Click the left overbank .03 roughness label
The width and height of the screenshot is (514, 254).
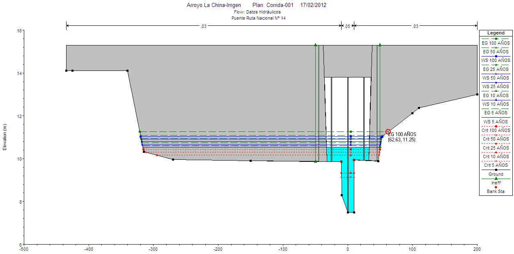point(203,26)
